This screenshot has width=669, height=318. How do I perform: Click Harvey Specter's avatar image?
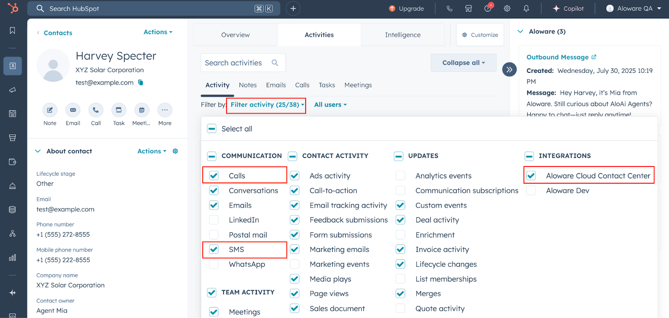(53, 65)
